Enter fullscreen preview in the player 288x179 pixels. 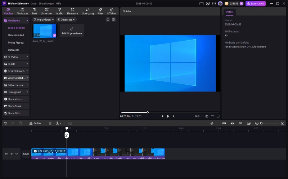tap(218, 116)
